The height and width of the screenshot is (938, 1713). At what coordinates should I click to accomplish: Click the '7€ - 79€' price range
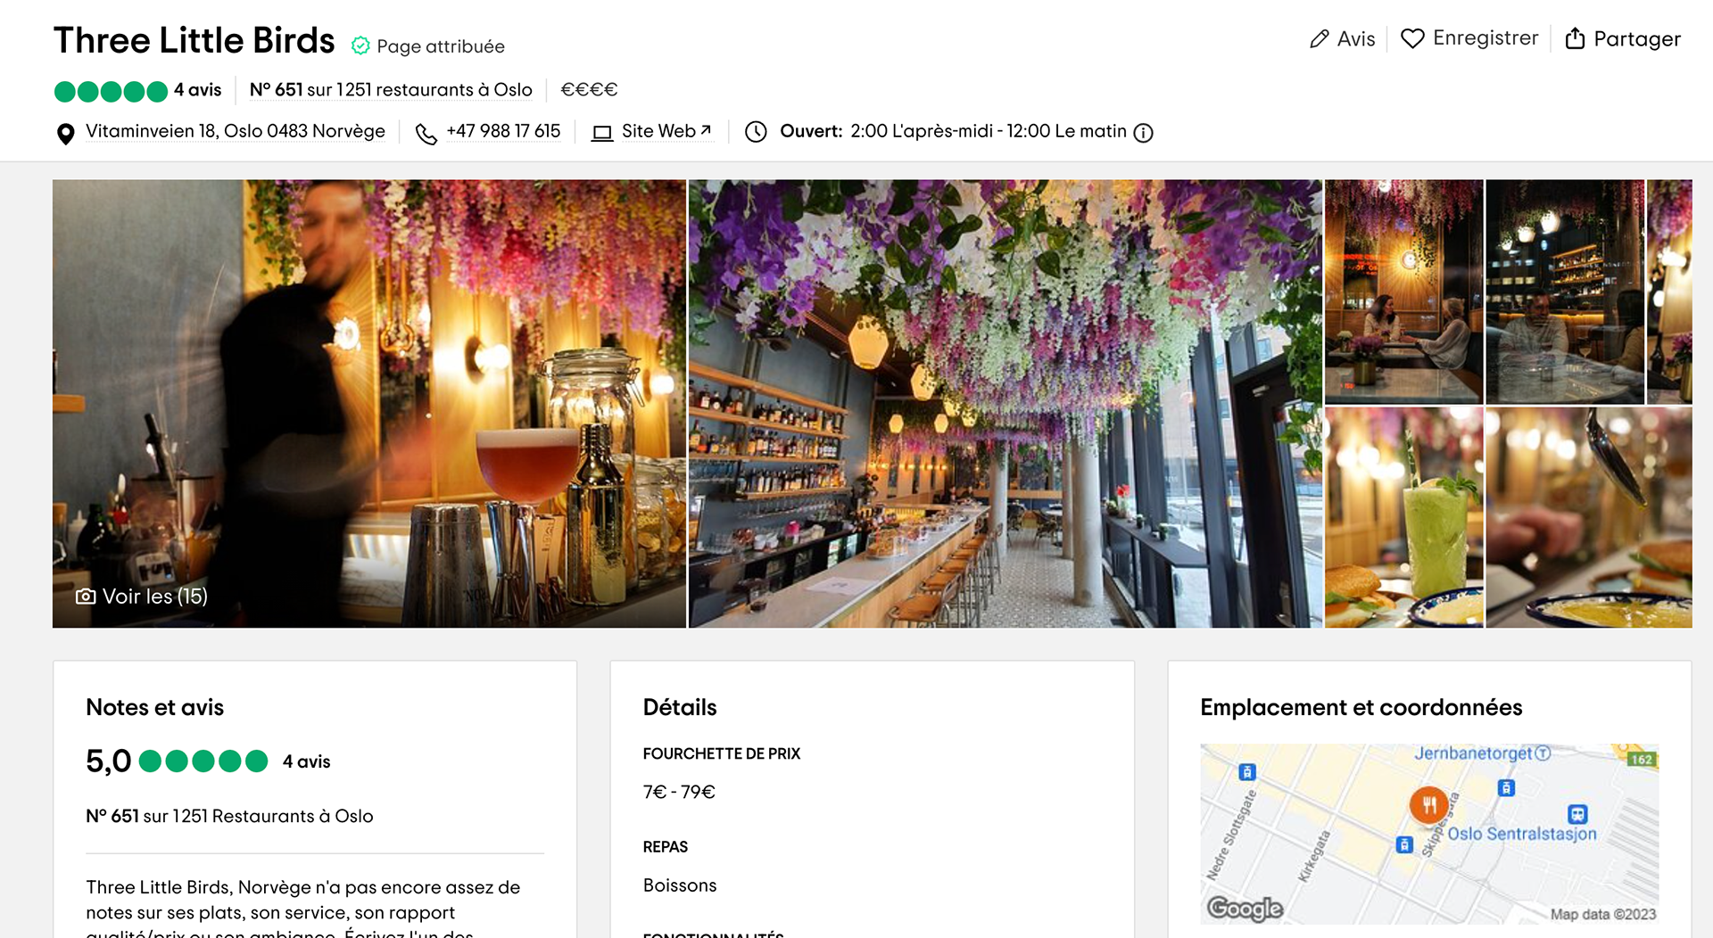(x=679, y=793)
